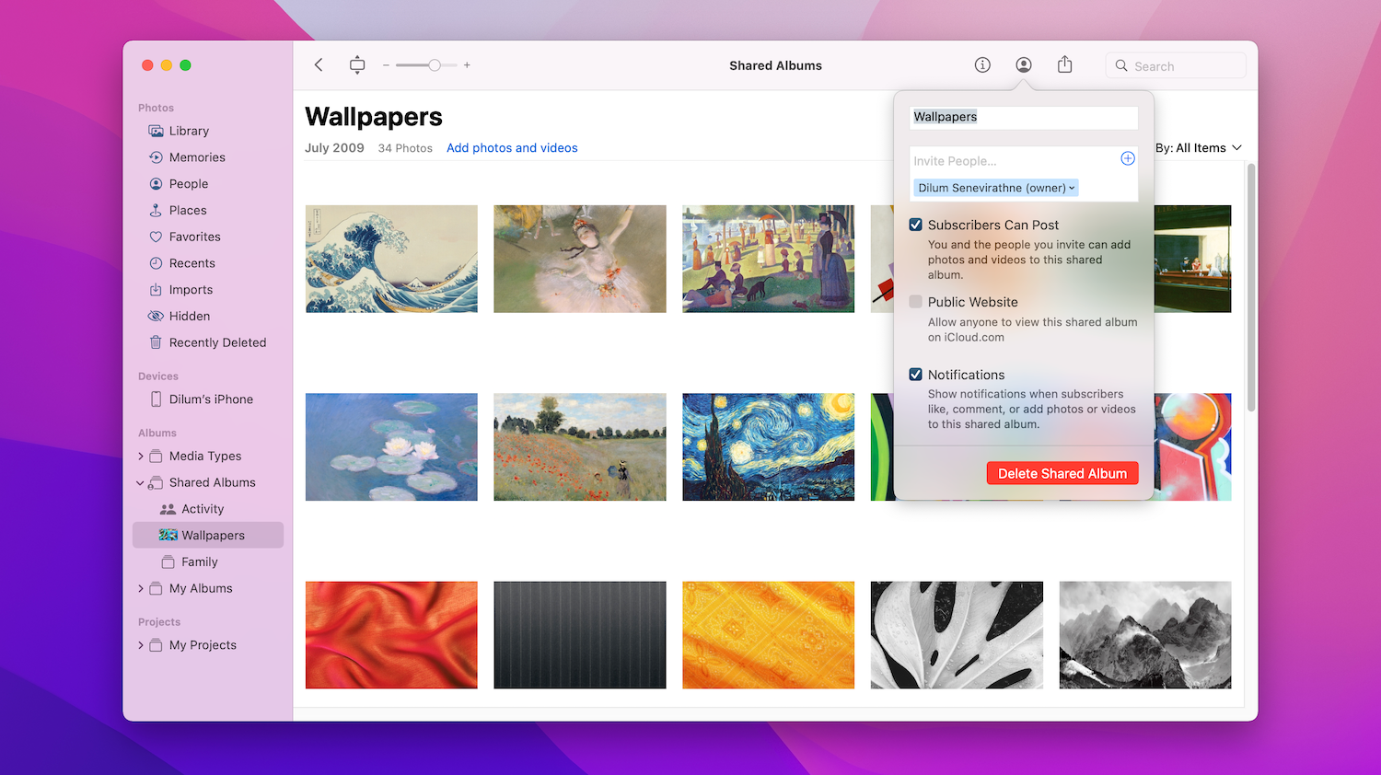Click the window's vertical scrollbar

pos(1251,287)
